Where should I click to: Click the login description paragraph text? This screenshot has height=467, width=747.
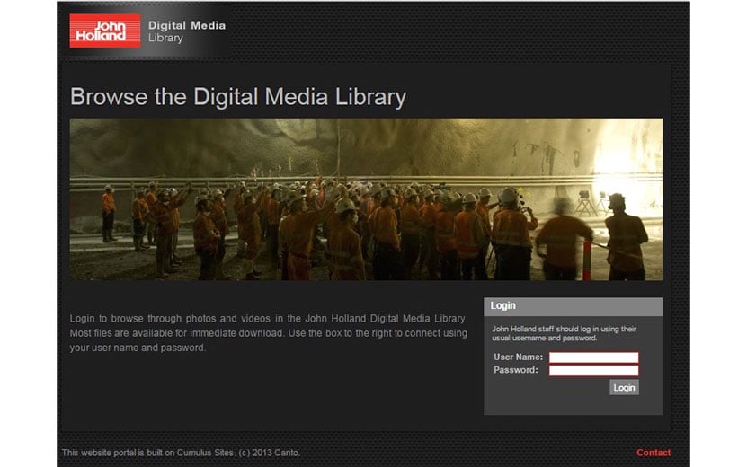pyautogui.click(x=268, y=333)
